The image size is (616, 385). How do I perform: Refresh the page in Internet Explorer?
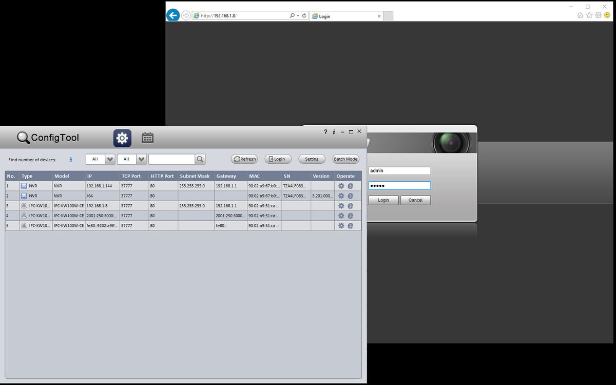point(304,16)
